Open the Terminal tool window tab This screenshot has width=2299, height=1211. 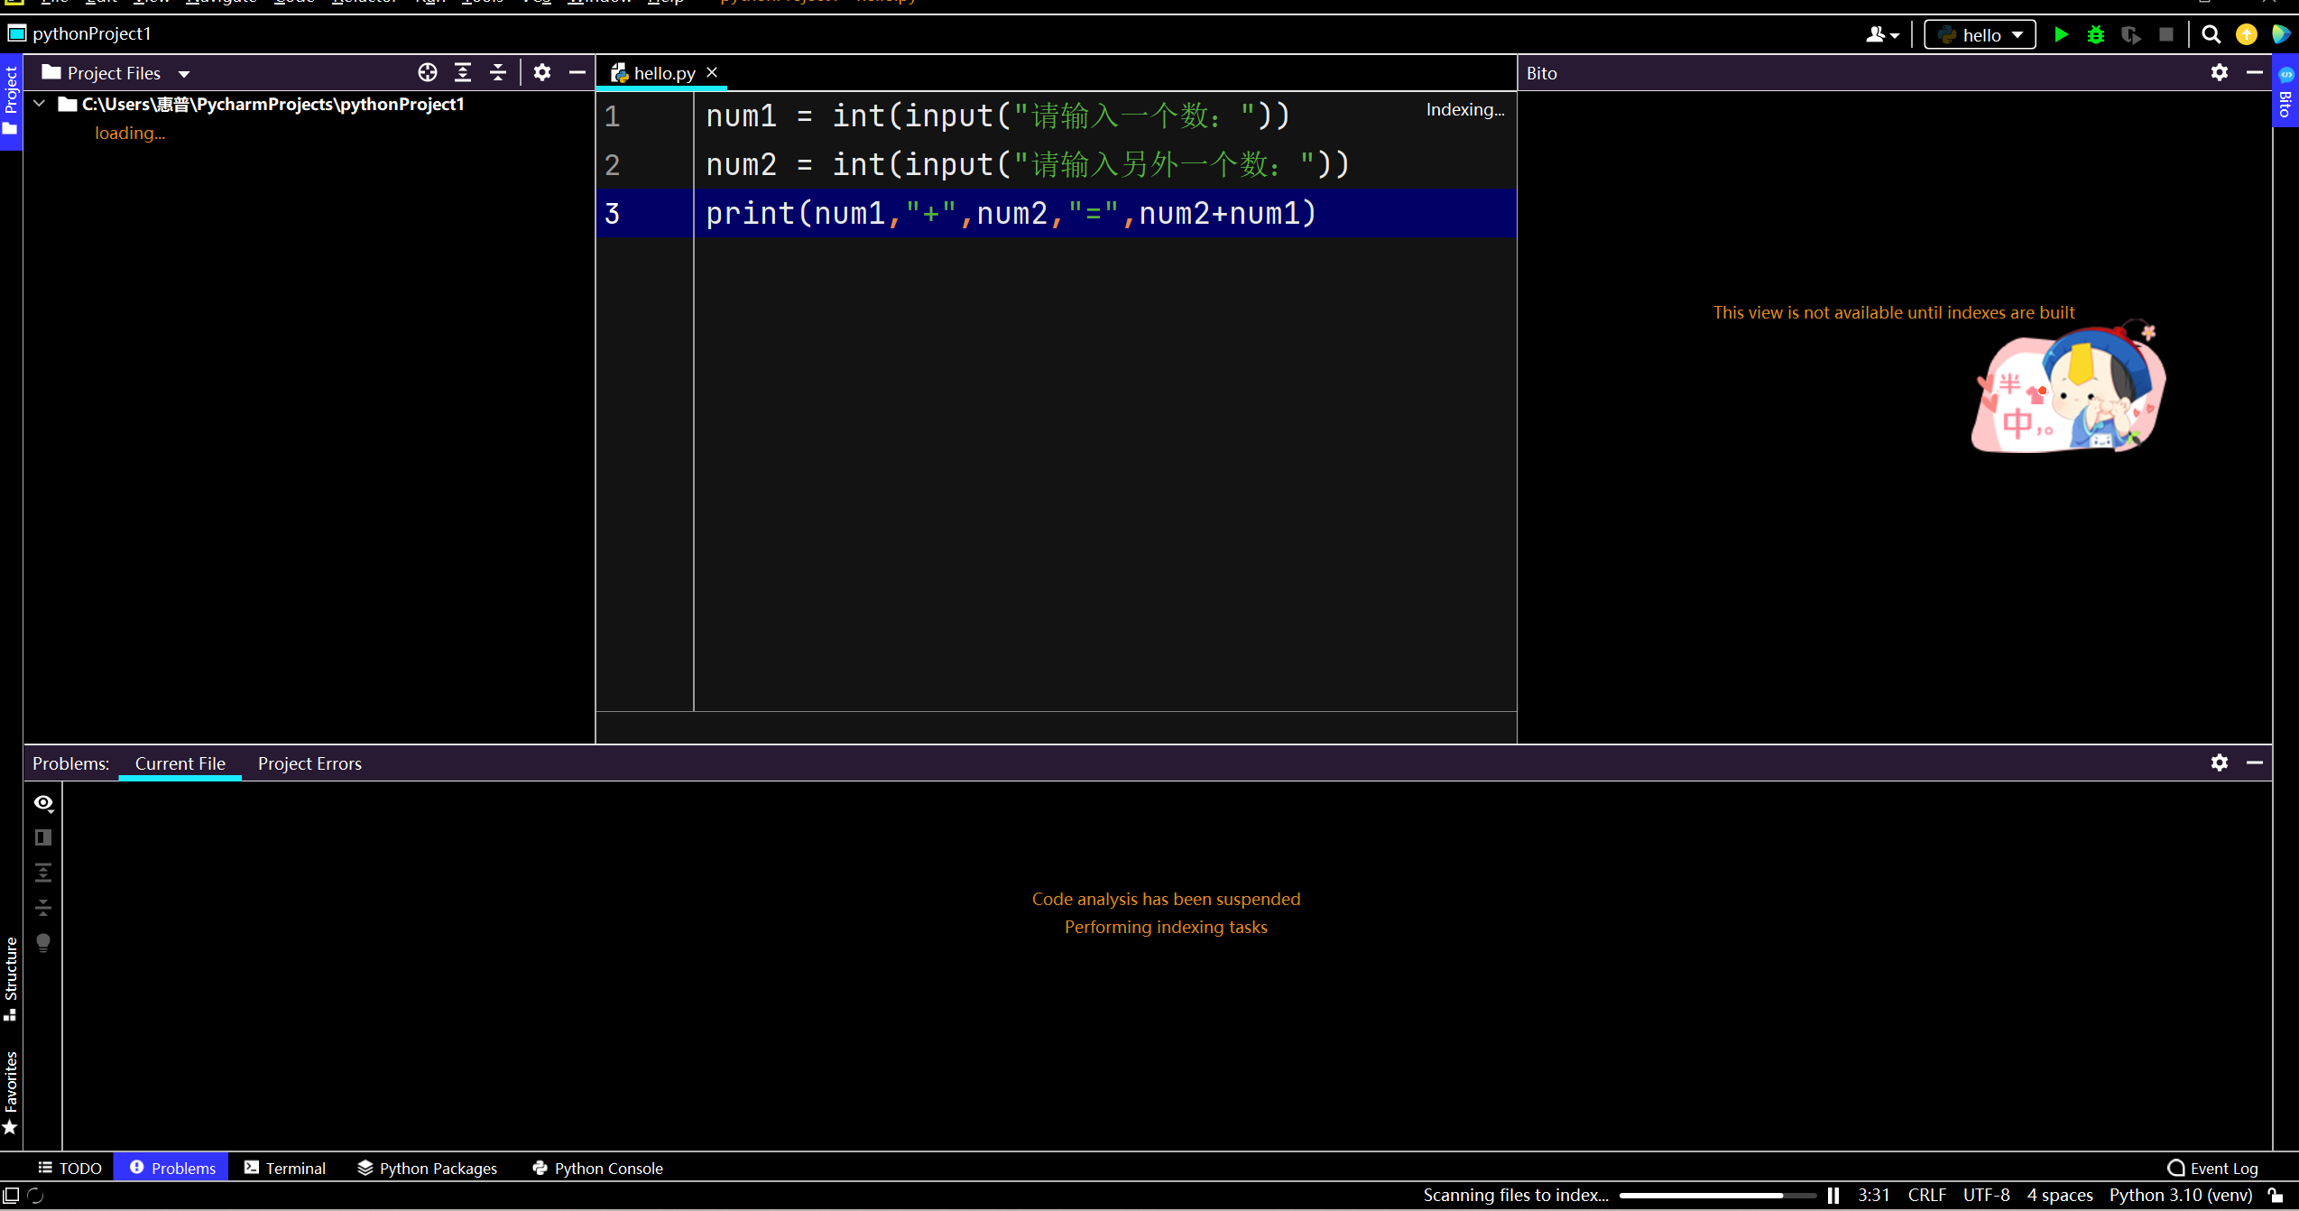(285, 1168)
